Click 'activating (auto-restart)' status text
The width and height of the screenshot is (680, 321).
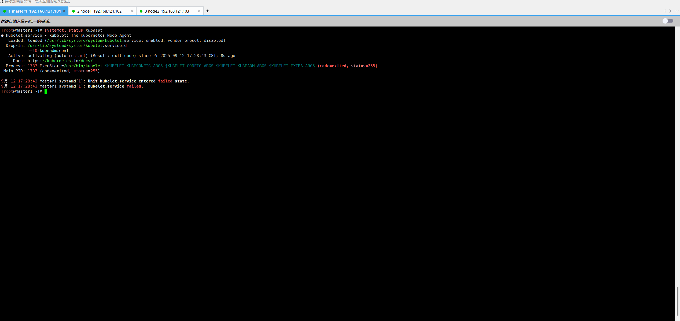[x=58, y=56]
